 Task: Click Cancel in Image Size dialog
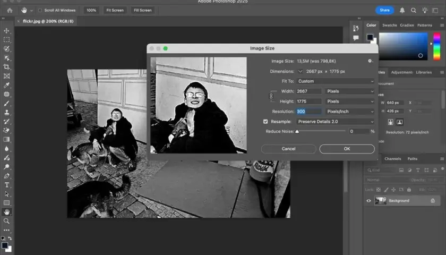point(288,149)
